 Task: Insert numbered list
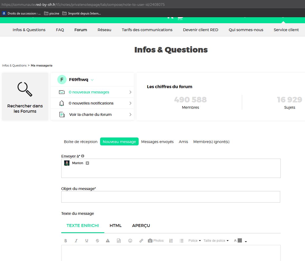pos(171,241)
